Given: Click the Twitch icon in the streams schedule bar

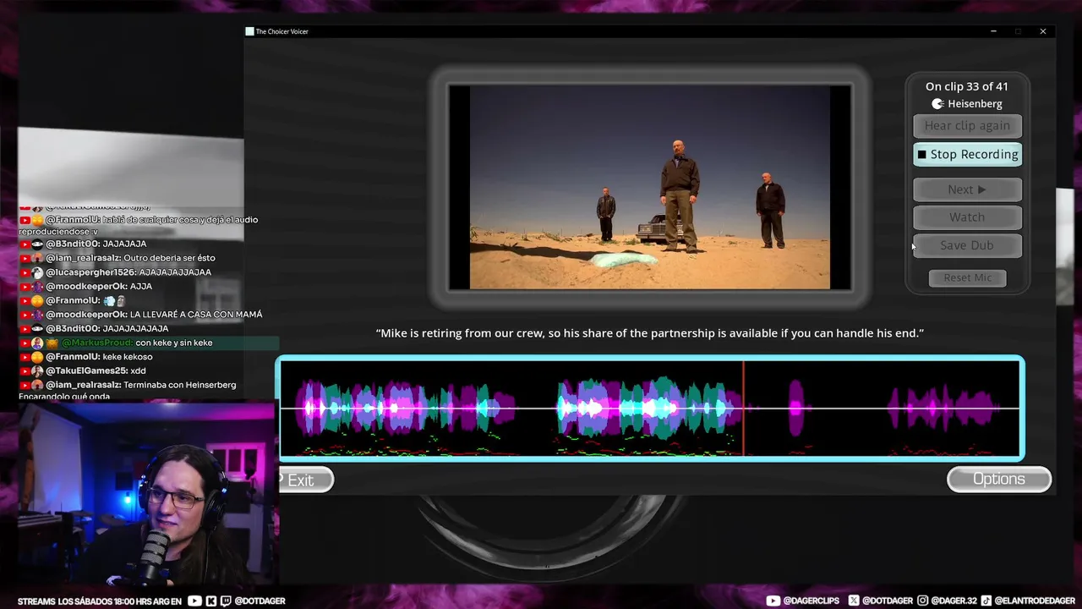Looking at the screenshot, I should (x=226, y=601).
